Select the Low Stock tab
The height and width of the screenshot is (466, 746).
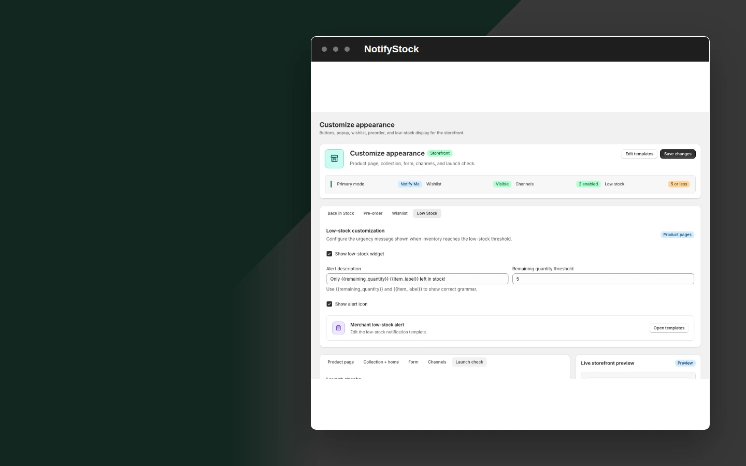pyautogui.click(x=427, y=213)
